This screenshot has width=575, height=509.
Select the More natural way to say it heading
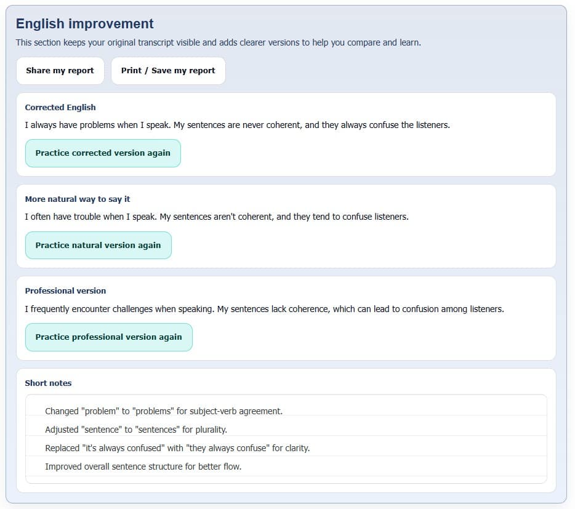click(x=77, y=199)
